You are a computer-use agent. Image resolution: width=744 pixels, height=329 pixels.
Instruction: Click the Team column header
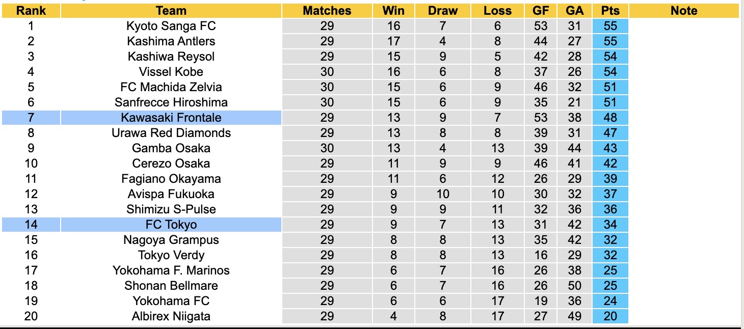[171, 11]
